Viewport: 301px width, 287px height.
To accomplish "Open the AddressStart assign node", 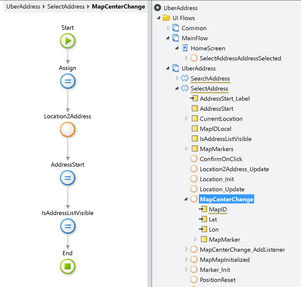I will [67, 178].
